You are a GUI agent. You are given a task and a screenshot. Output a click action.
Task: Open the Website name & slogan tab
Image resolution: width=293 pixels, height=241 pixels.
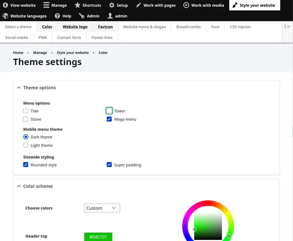point(145,27)
